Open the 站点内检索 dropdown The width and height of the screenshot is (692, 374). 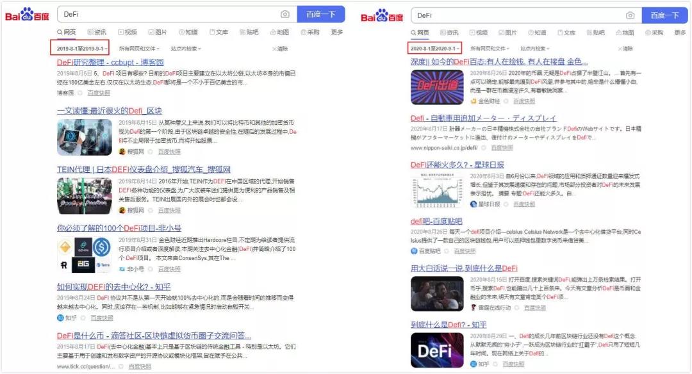pyautogui.click(x=185, y=47)
